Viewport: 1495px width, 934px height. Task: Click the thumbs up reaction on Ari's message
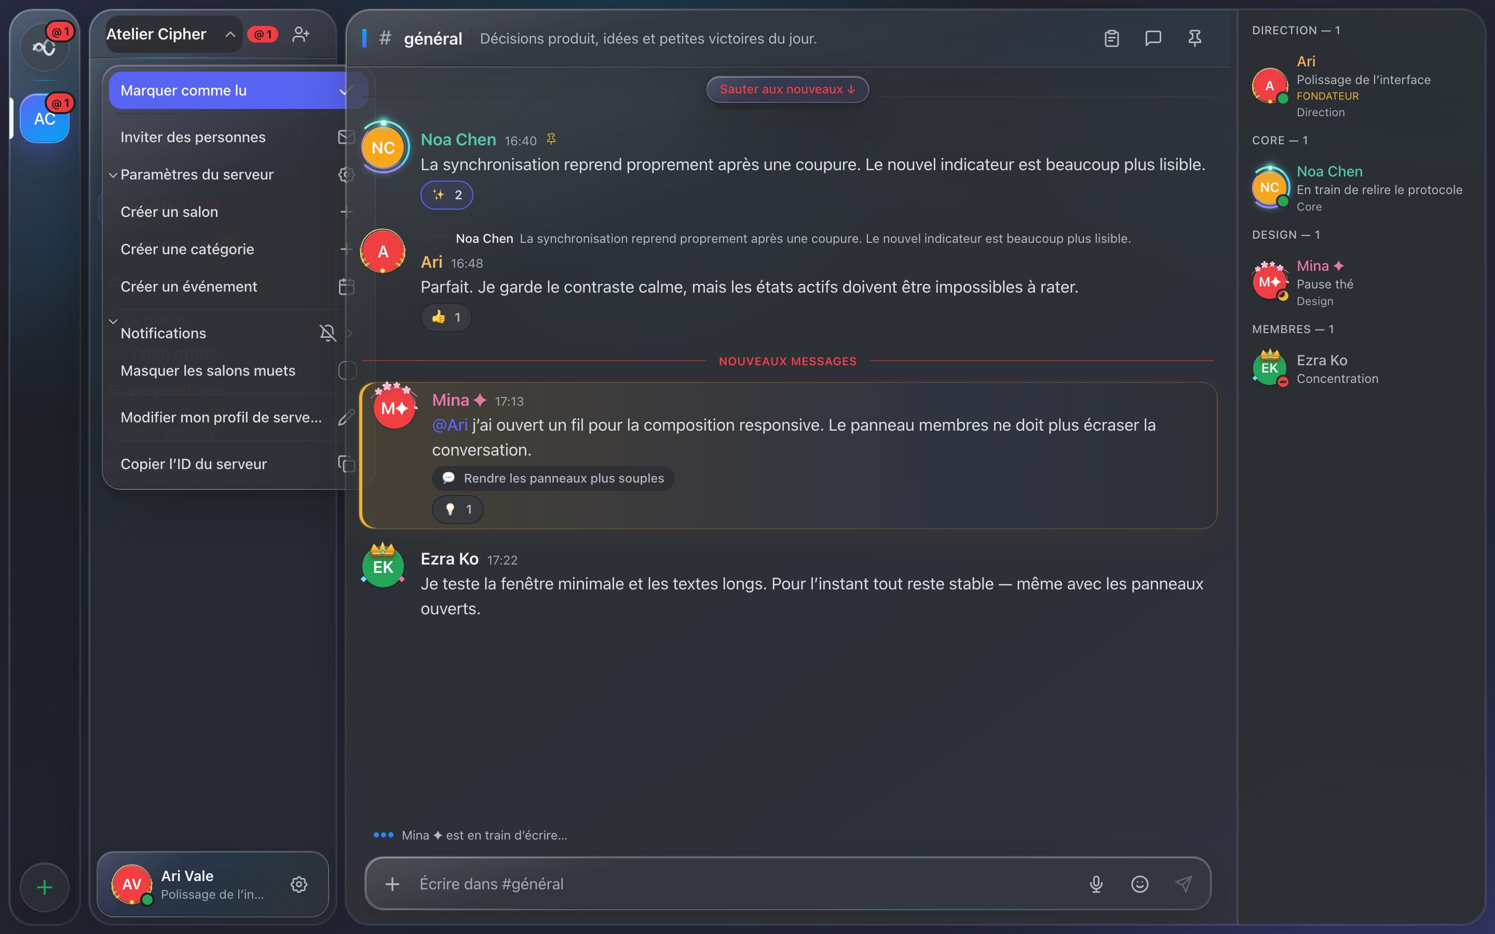[446, 318]
